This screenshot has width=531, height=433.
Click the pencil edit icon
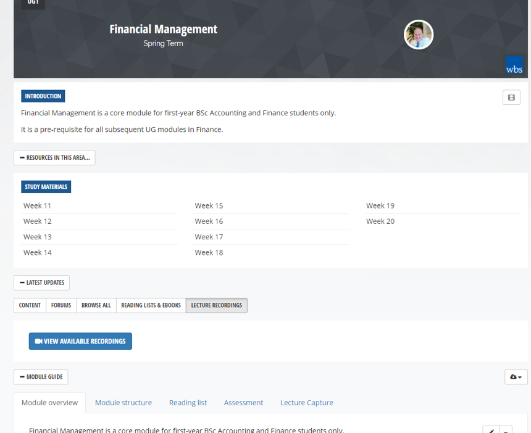491,430
